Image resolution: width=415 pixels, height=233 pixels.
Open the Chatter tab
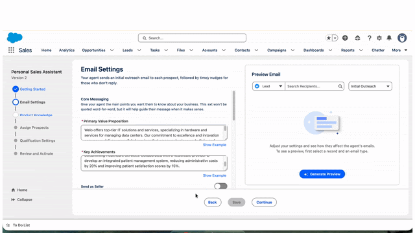point(378,50)
